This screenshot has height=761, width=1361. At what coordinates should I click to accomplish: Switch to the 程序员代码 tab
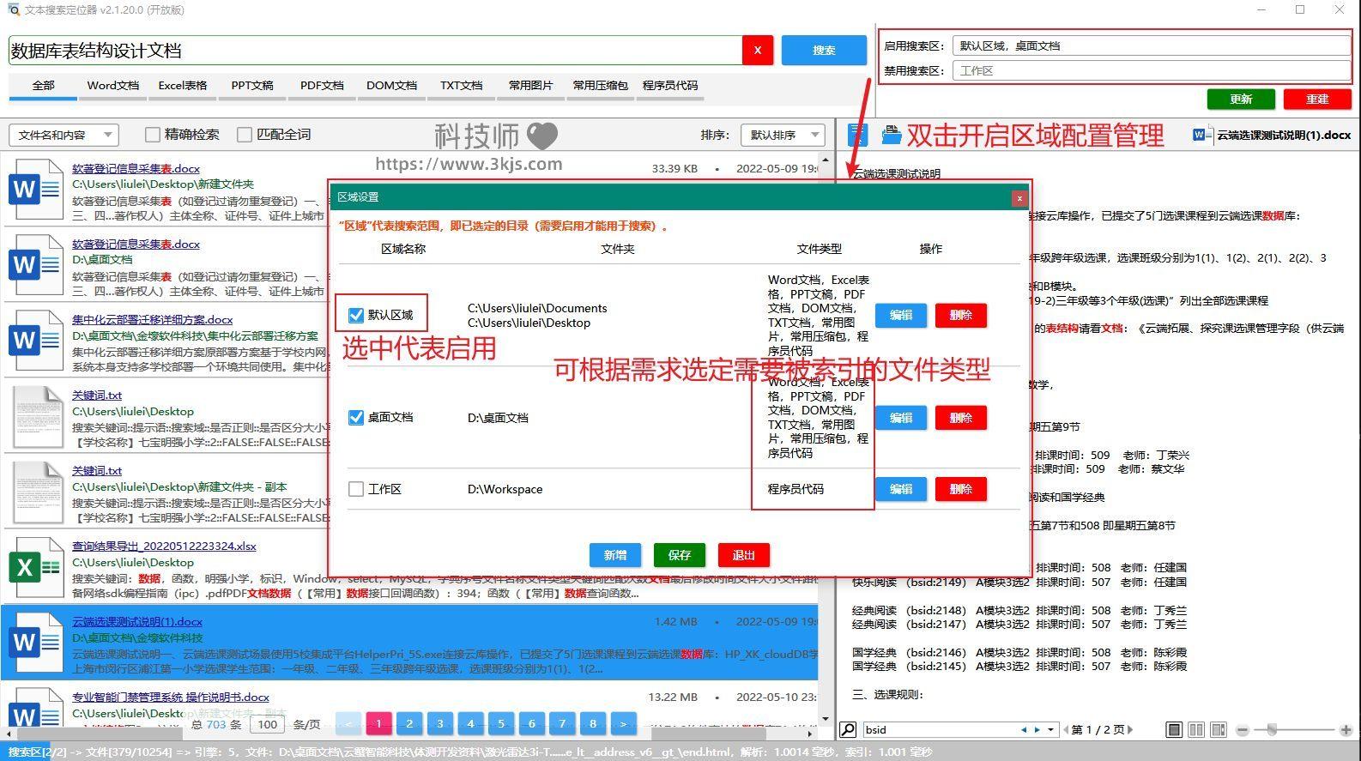670,86
